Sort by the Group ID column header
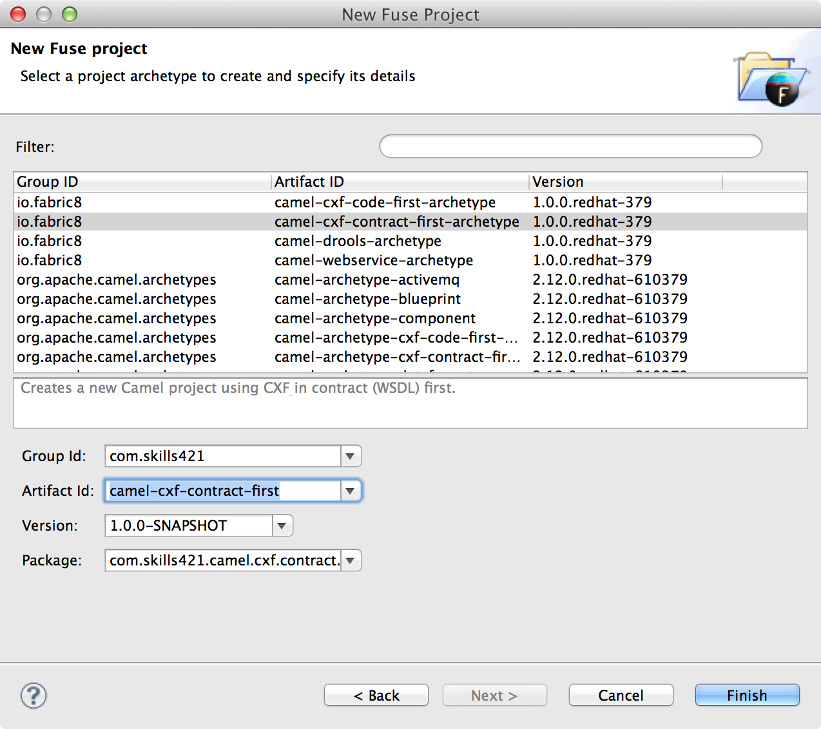 point(142,182)
